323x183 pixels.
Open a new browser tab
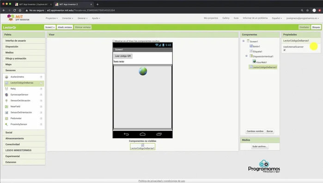click(x=98, y=4)
